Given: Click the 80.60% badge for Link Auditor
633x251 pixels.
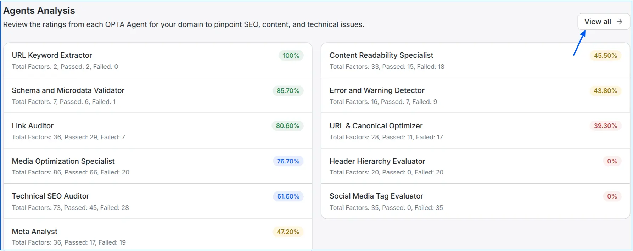Looking at the screenshot, I should click(x=287, y=126).
